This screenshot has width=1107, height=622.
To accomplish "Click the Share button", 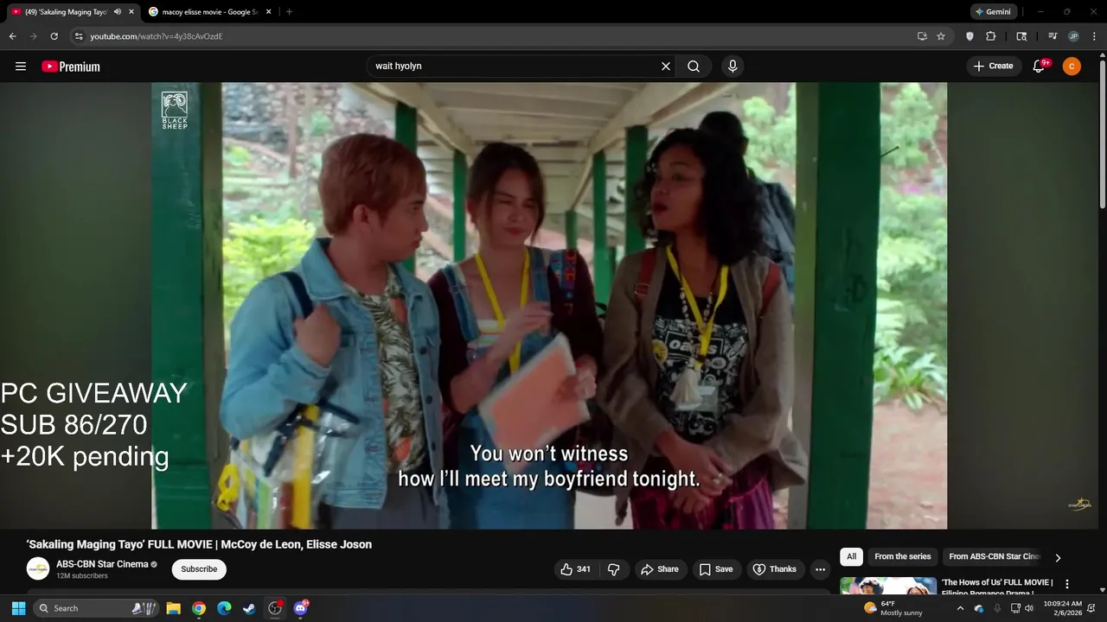I will pos(659,569).
